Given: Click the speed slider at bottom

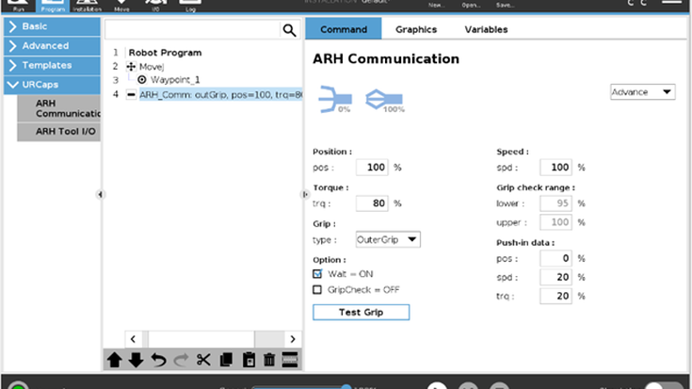Looking at the screenshot, I should [302, 387].
